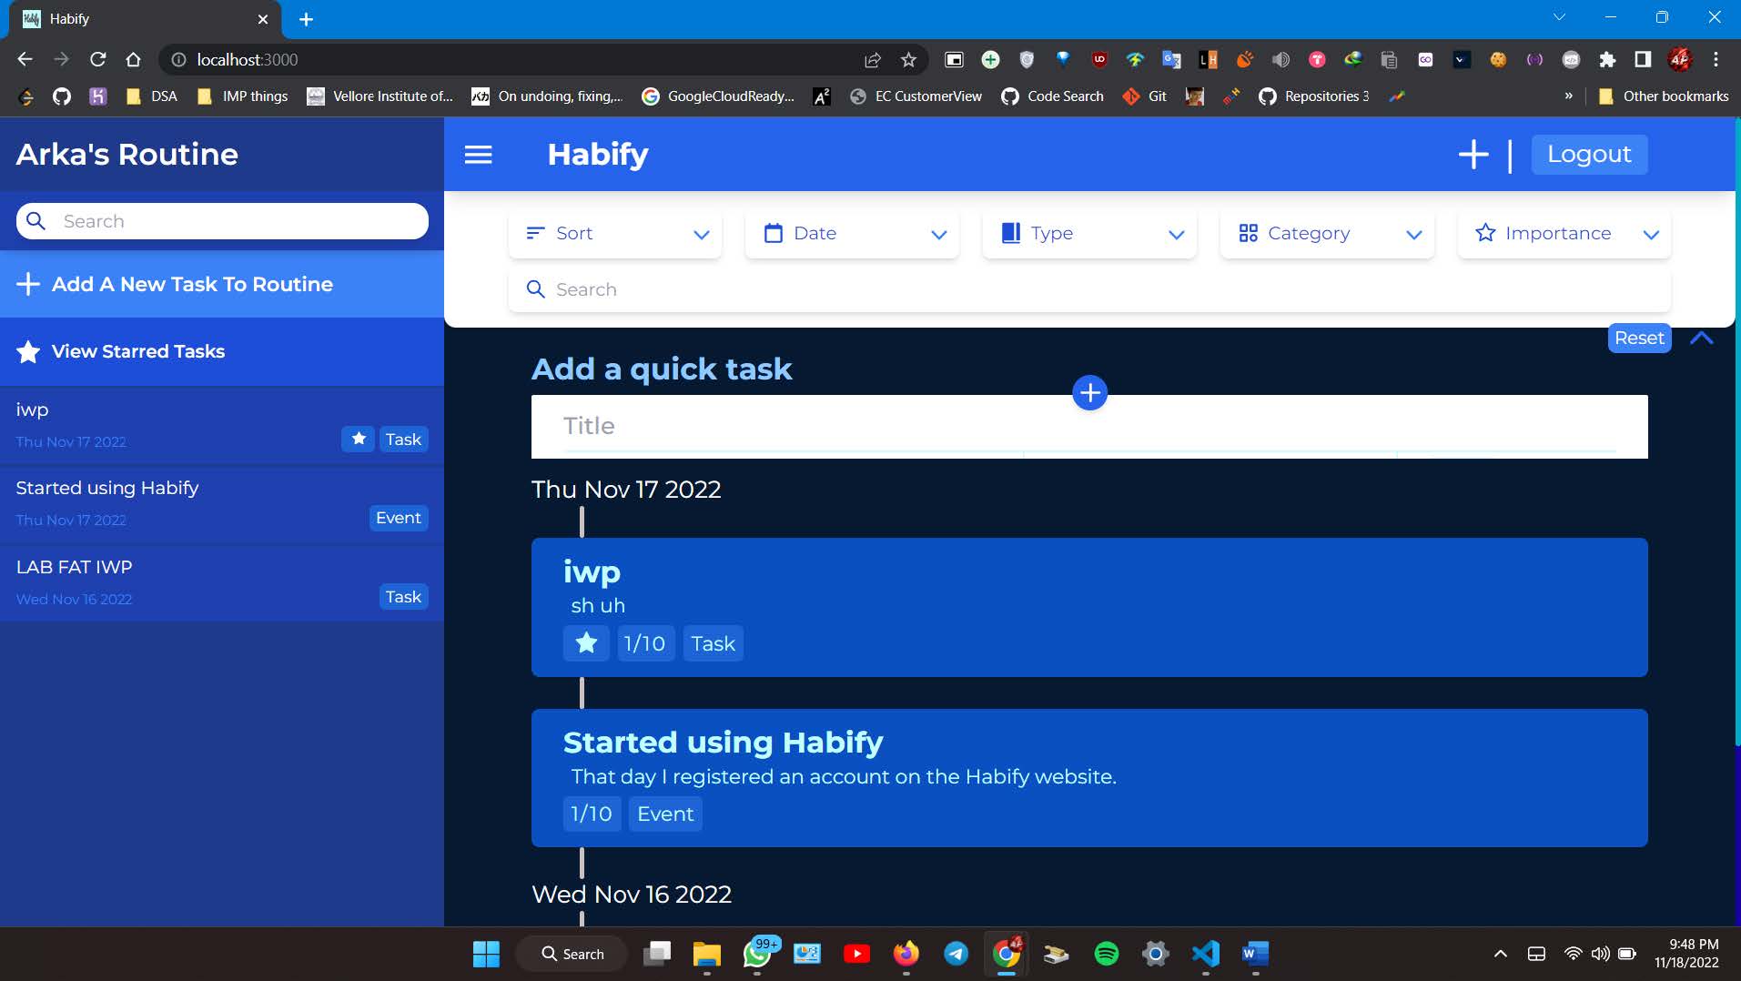Click the circular plus above the Title field
The height and width of the screenshot is (981, 1741).
tap(1088, 392)
